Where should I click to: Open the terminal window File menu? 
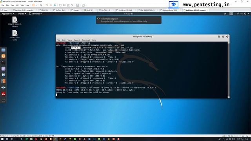tap(58, 40)
